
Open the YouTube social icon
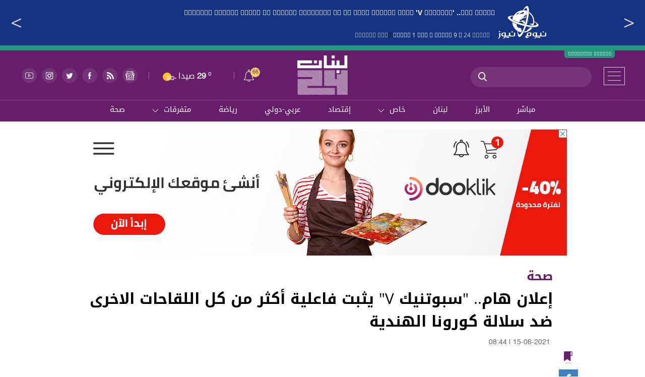click(x=29, y=76)
